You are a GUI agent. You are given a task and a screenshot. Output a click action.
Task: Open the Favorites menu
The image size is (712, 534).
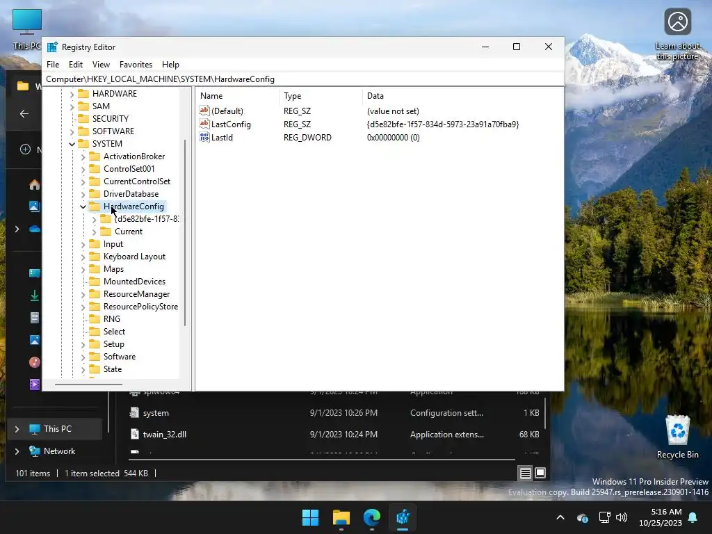pyautogui.click(x=136, y=65)
